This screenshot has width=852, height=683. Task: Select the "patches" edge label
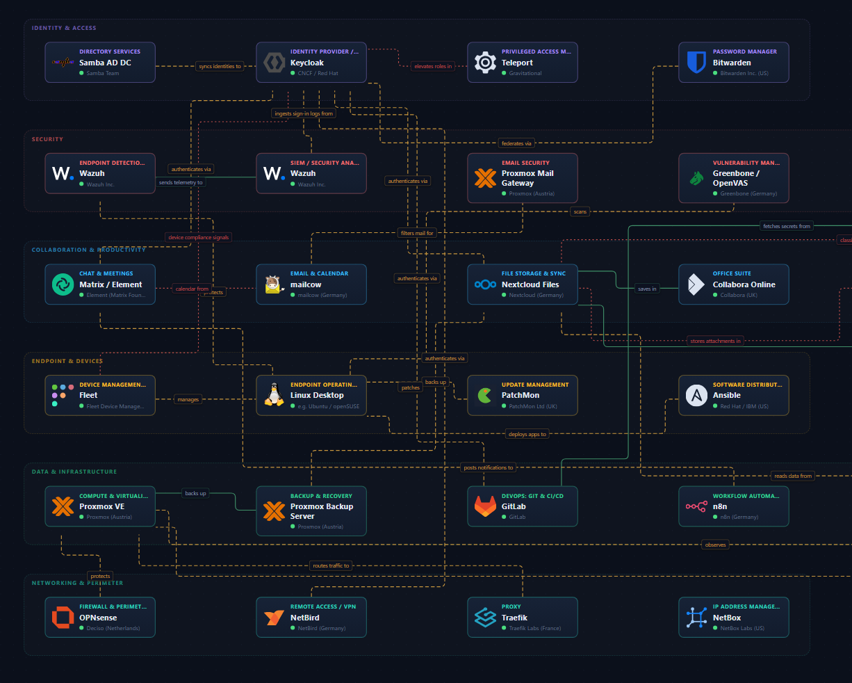click(x=411, y=387)
